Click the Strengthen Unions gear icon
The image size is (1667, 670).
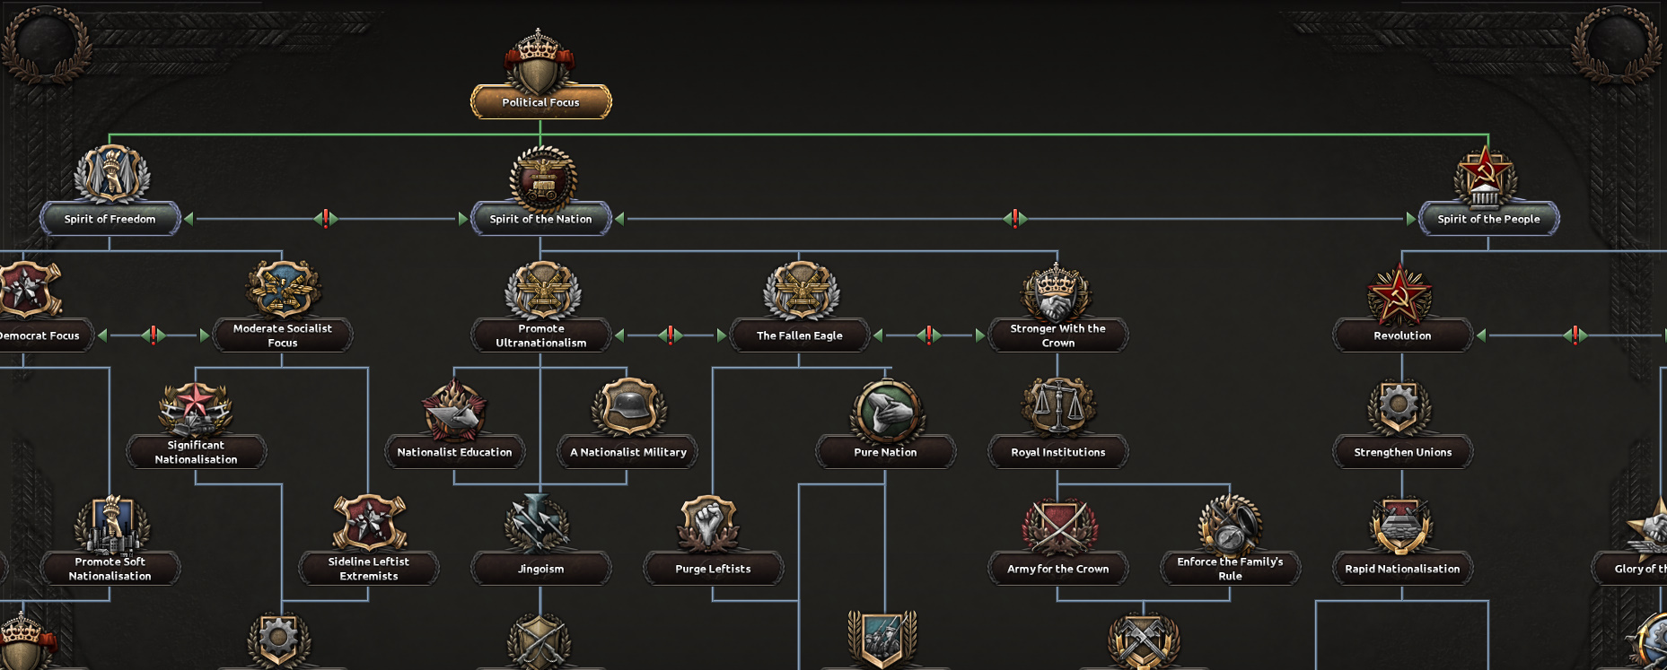pos(1399,407)
